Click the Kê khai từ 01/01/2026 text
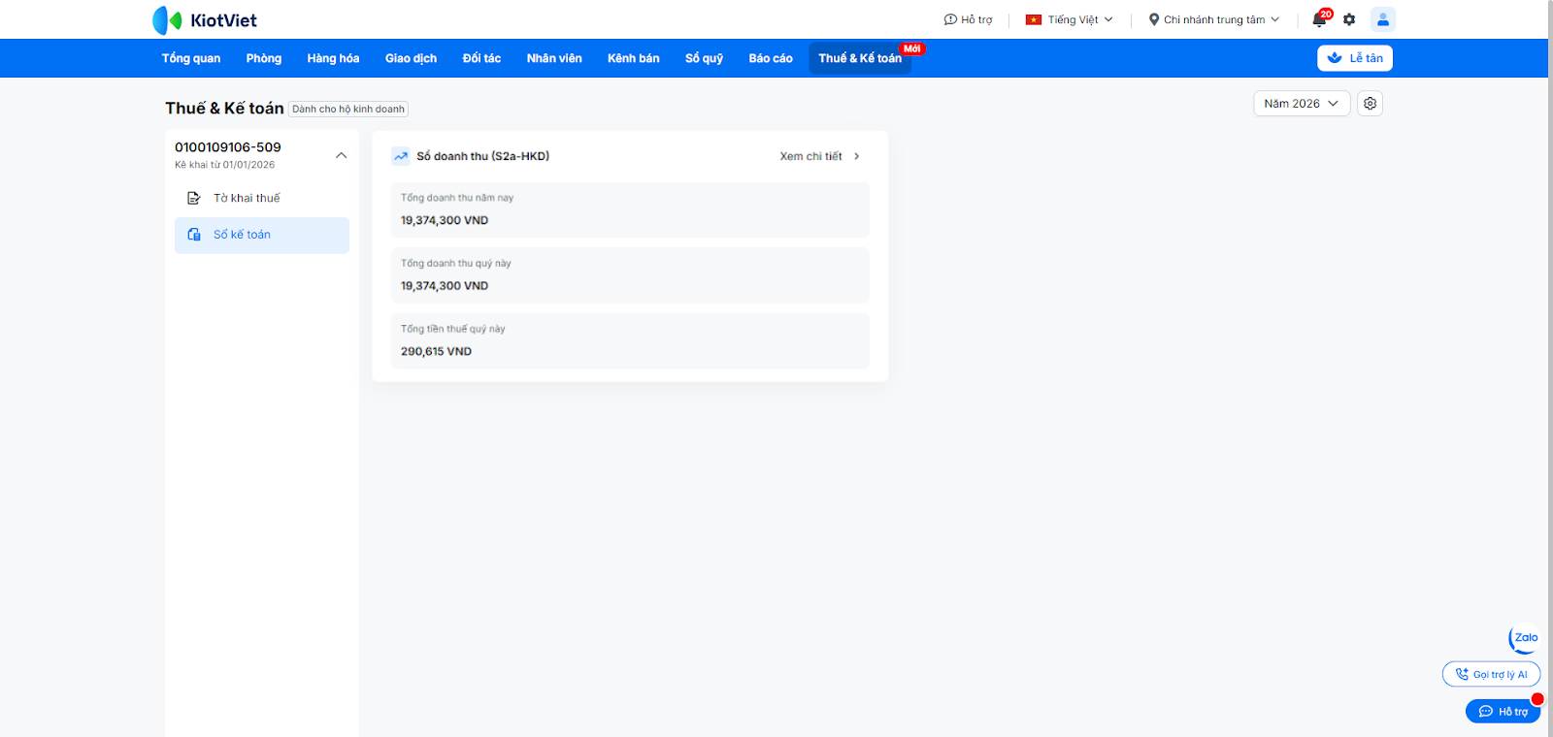 pos(224,165)
